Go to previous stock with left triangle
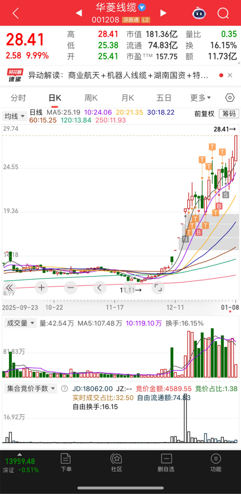This screenshot has width=241, height=494. coord(79,13)
